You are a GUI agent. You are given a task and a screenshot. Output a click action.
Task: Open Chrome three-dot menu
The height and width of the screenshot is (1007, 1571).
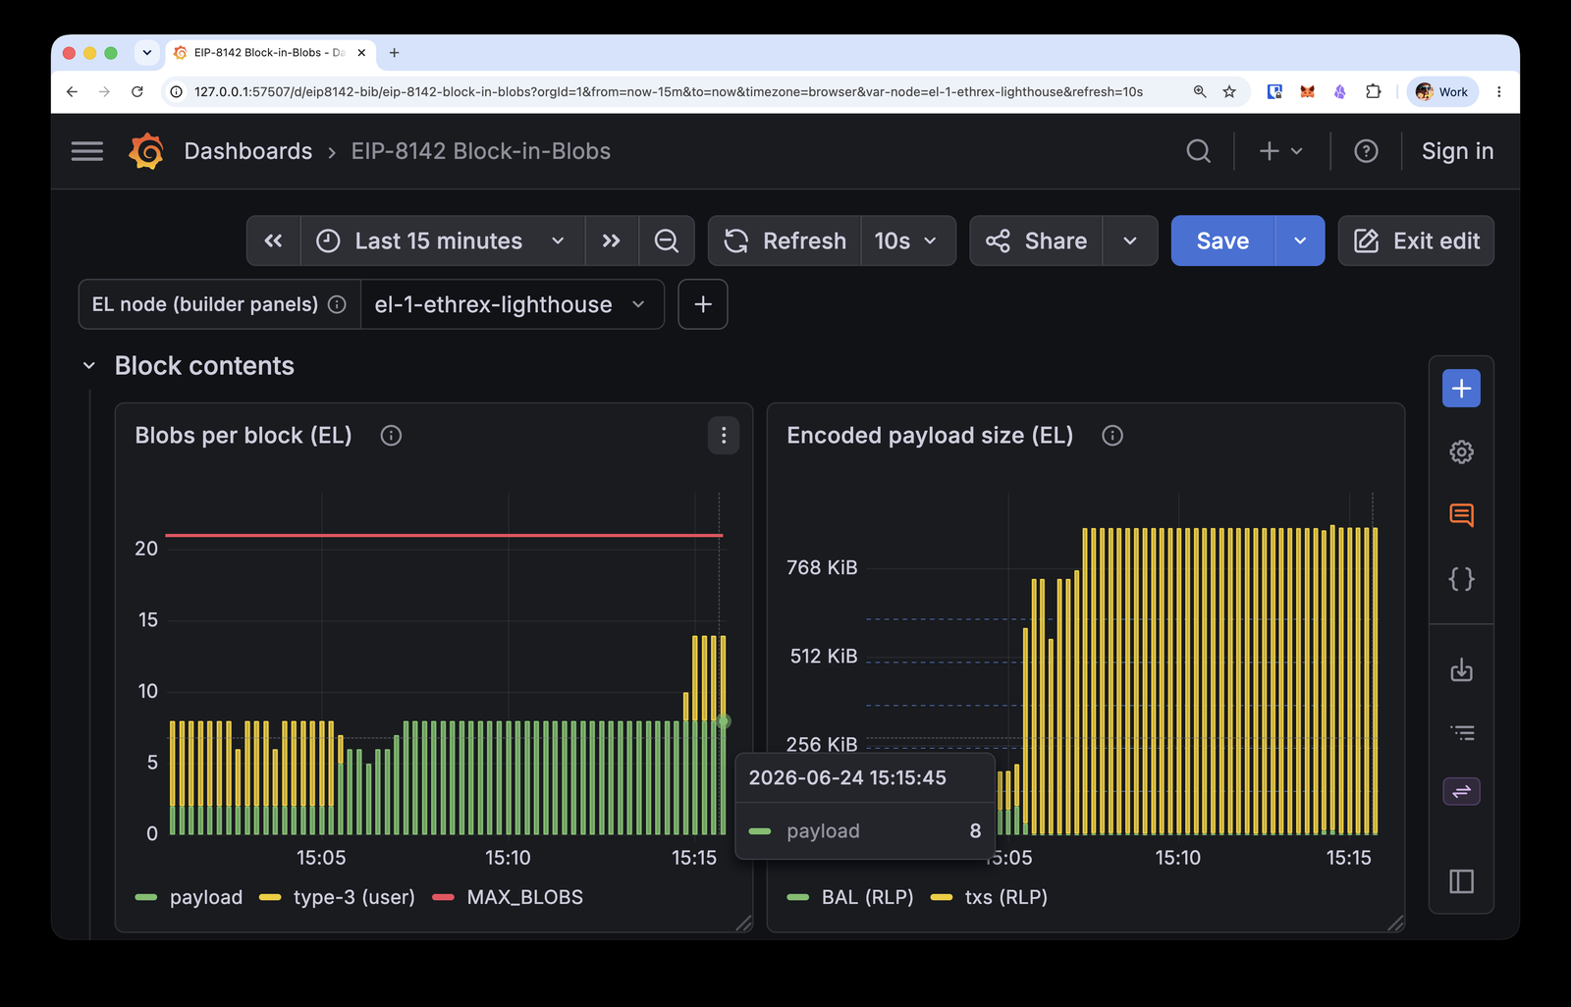(1498, 91)
